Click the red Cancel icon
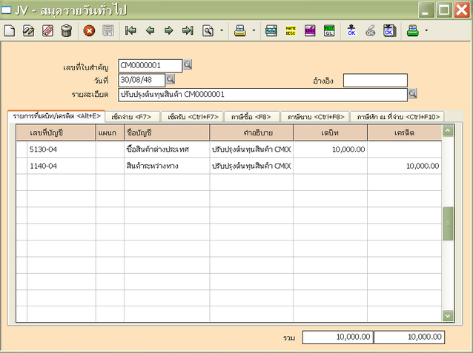 click(89, 31)
